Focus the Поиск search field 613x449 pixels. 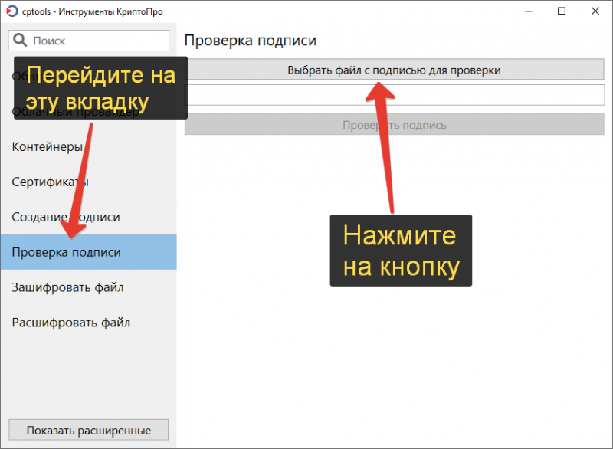click(x=89, y=41)
